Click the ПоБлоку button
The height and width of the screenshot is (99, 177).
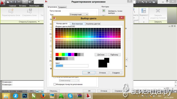[114, 55]
